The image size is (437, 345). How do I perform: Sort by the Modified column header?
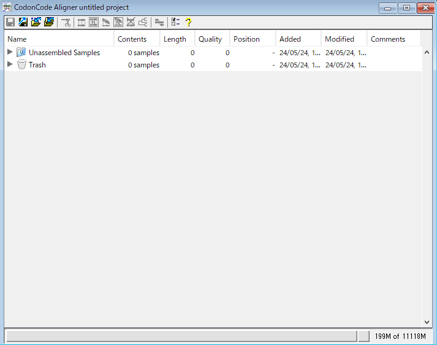[x=344, y=39]
